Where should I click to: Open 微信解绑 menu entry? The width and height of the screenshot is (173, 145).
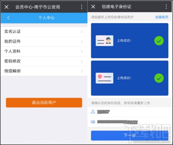[x=44, y=71]
